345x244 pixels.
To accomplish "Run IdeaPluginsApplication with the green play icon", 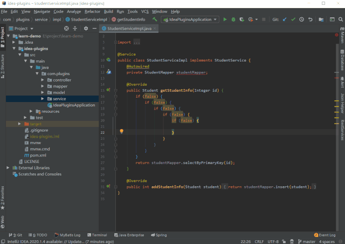I will pos(225,19).
